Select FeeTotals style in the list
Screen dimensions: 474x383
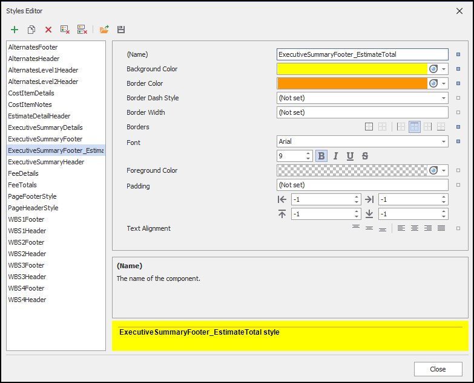click(x=56, y=185)
